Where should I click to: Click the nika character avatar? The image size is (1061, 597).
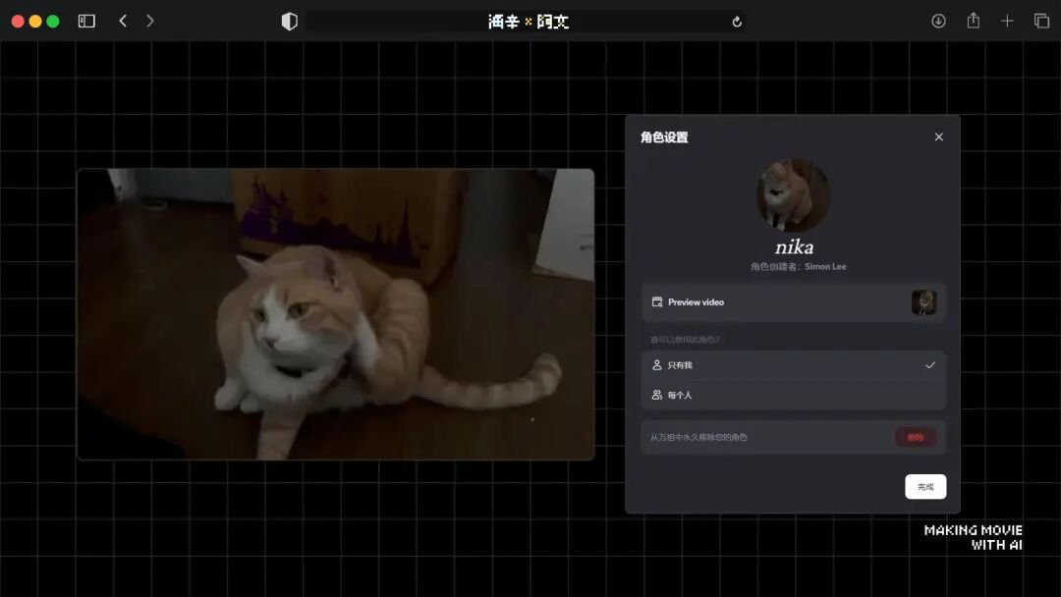793,195
